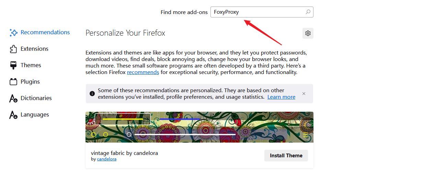Dismiss the personalized recommendations notice

click(304, 94)
